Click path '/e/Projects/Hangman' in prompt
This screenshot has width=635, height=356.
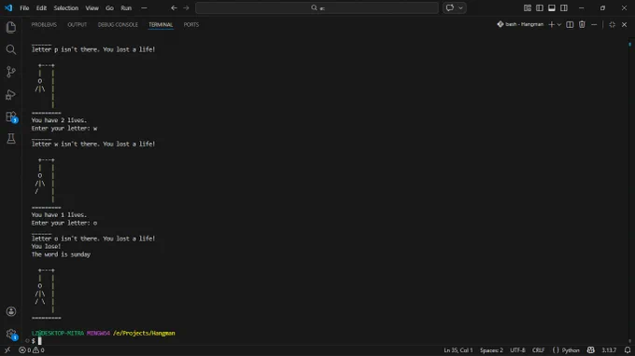coord(144,333)
